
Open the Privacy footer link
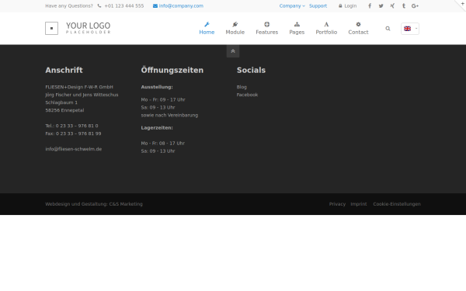337,204
